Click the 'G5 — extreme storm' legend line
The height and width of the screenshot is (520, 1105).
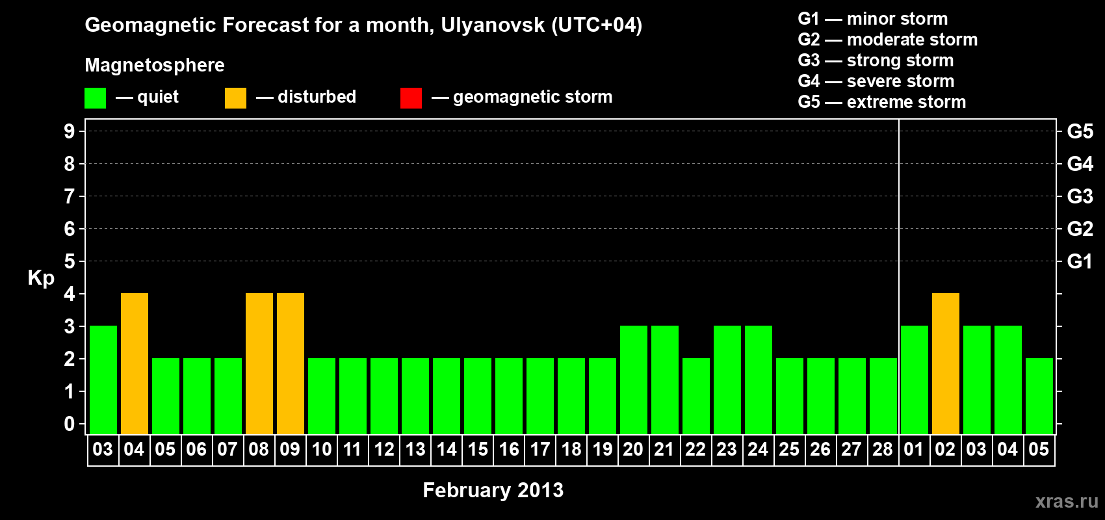[x=882, y=102]
